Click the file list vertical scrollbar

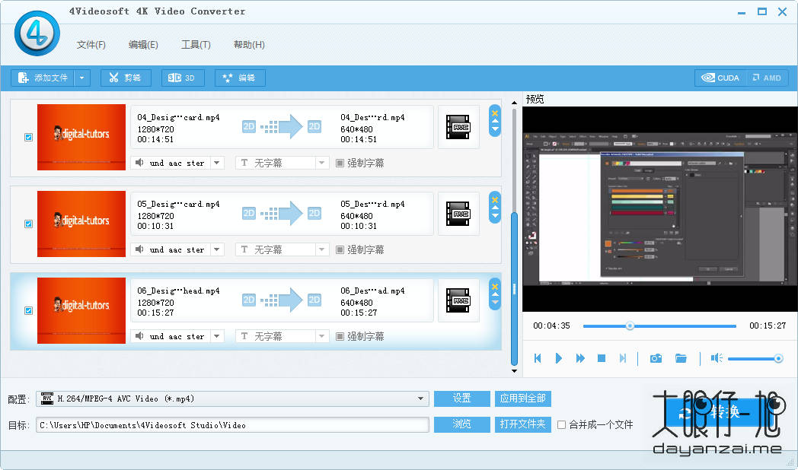pos(514,288)
